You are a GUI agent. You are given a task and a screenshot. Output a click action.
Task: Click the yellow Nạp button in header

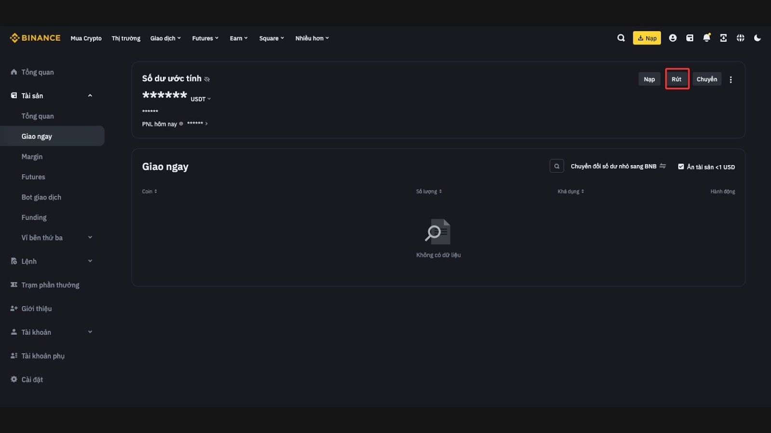pos(647,38)
